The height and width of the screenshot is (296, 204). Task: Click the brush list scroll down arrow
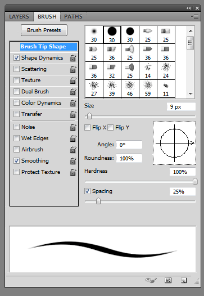[x=191, y=93]
